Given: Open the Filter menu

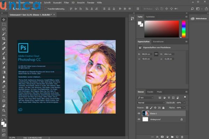Looking at the screenshot, I should pos(67,2).
